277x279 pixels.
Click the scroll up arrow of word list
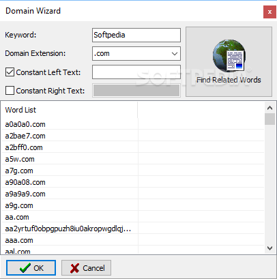coord(269,108)
